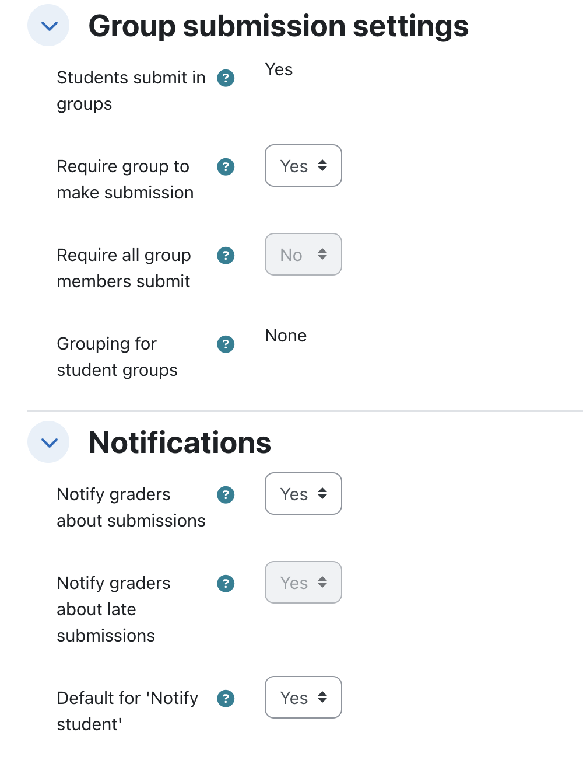Click the 'Require group to make submission' label
Viewport: 583px width, 760px height.
(125, 179)
